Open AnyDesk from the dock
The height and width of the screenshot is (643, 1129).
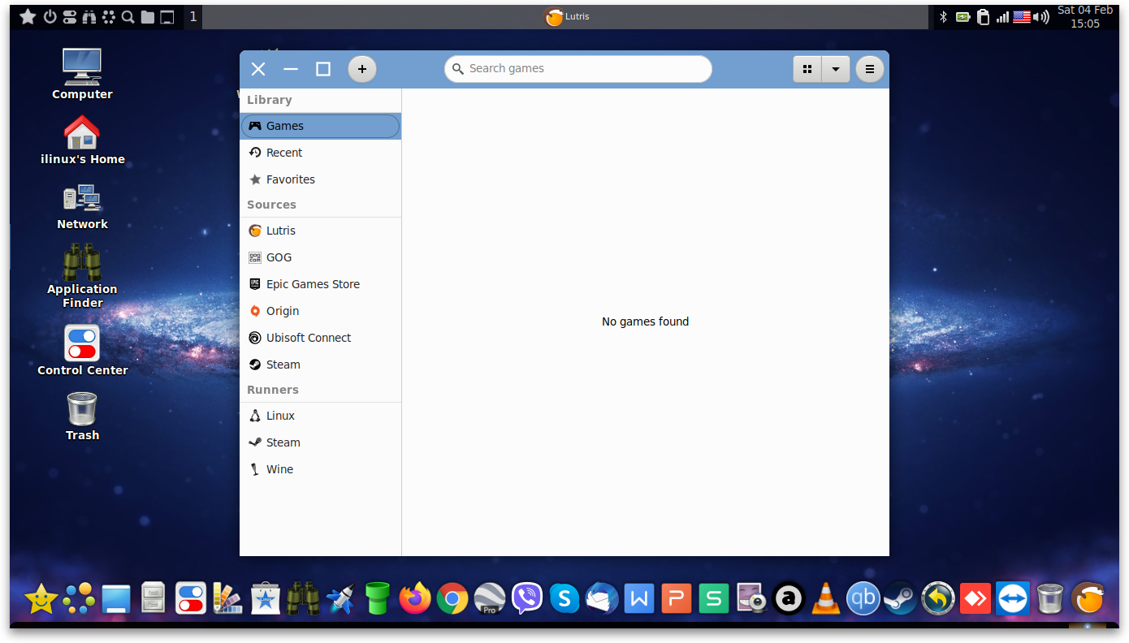click(975, 600)
